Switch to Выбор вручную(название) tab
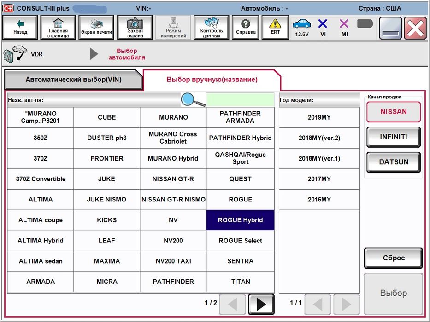The width and height of the screenshot is (430, 322). [212, 80]
